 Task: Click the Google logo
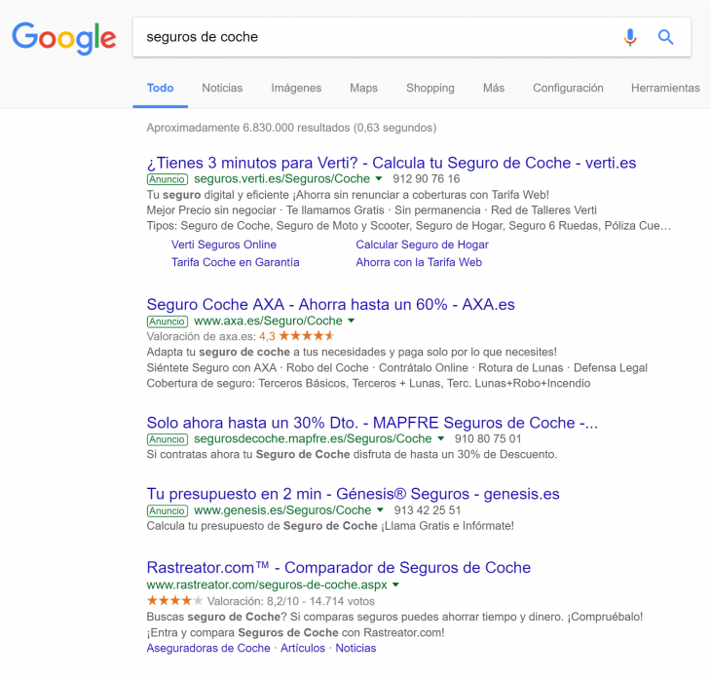(64, 38)
